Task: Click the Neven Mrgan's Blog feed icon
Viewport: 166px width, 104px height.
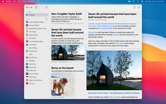Action: tap(27, 41)
